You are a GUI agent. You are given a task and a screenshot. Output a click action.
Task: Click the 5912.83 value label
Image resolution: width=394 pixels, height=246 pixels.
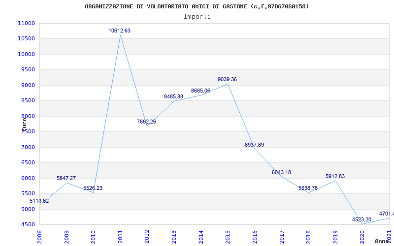pos(335,176)
